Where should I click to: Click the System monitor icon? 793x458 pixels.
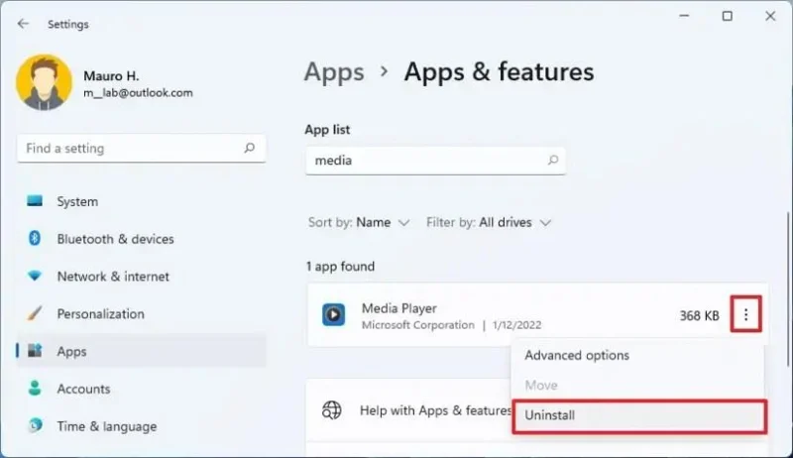pos(35,200)
